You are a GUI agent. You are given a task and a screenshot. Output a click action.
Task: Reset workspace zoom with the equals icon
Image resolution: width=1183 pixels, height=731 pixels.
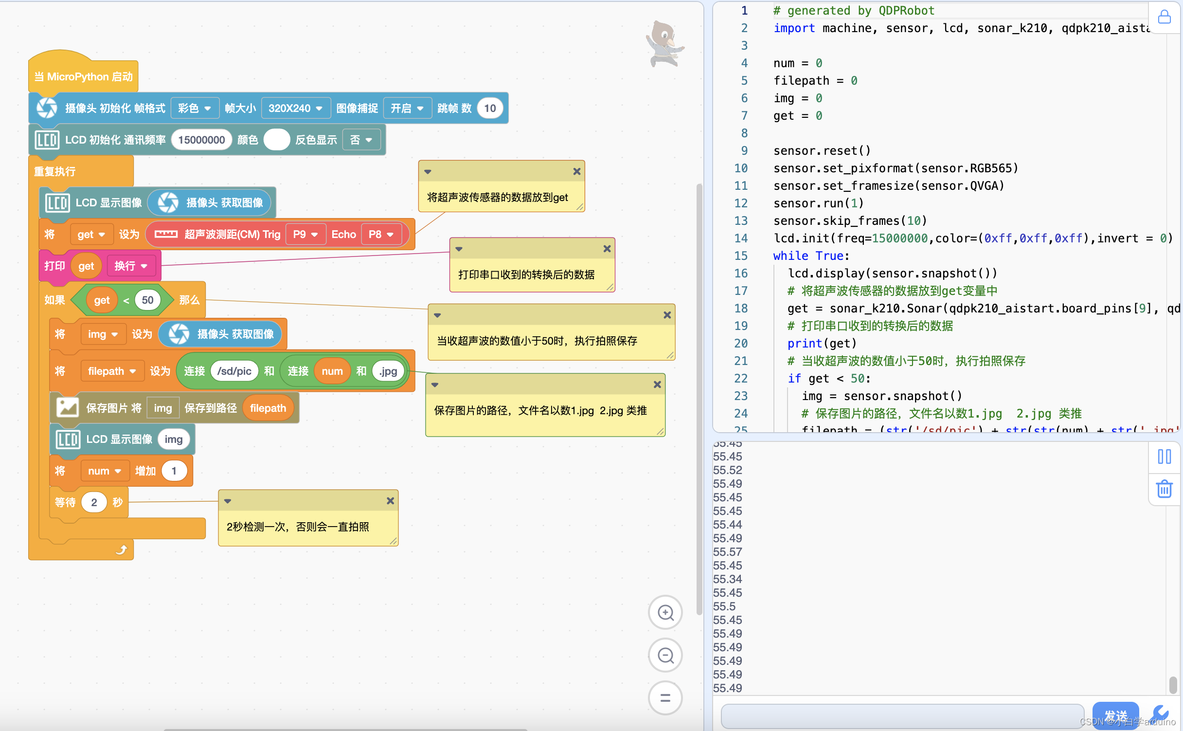pyautogui.click(x=665, y=698)
